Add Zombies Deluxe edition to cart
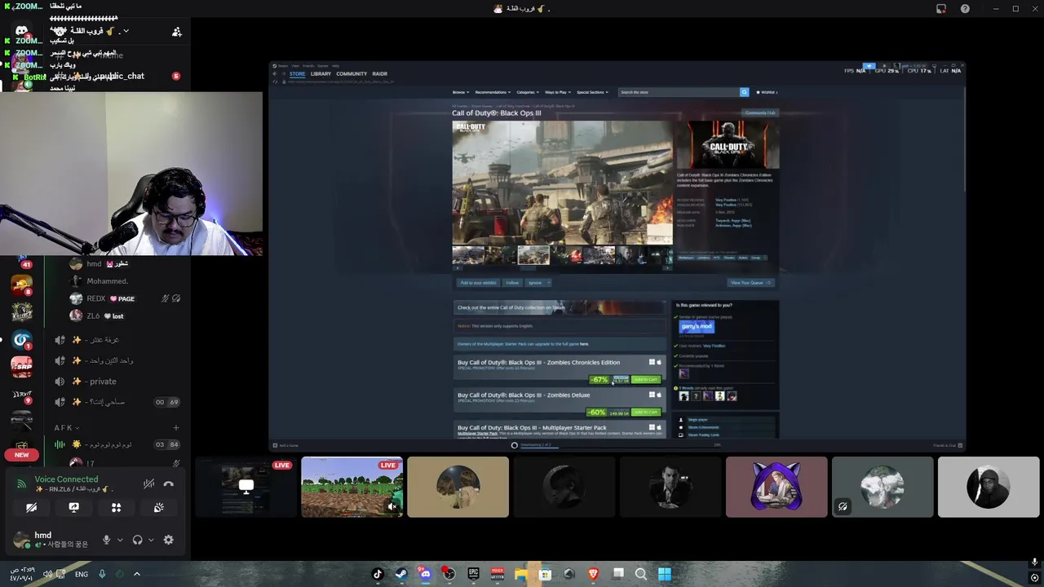 tap(645, 413)
